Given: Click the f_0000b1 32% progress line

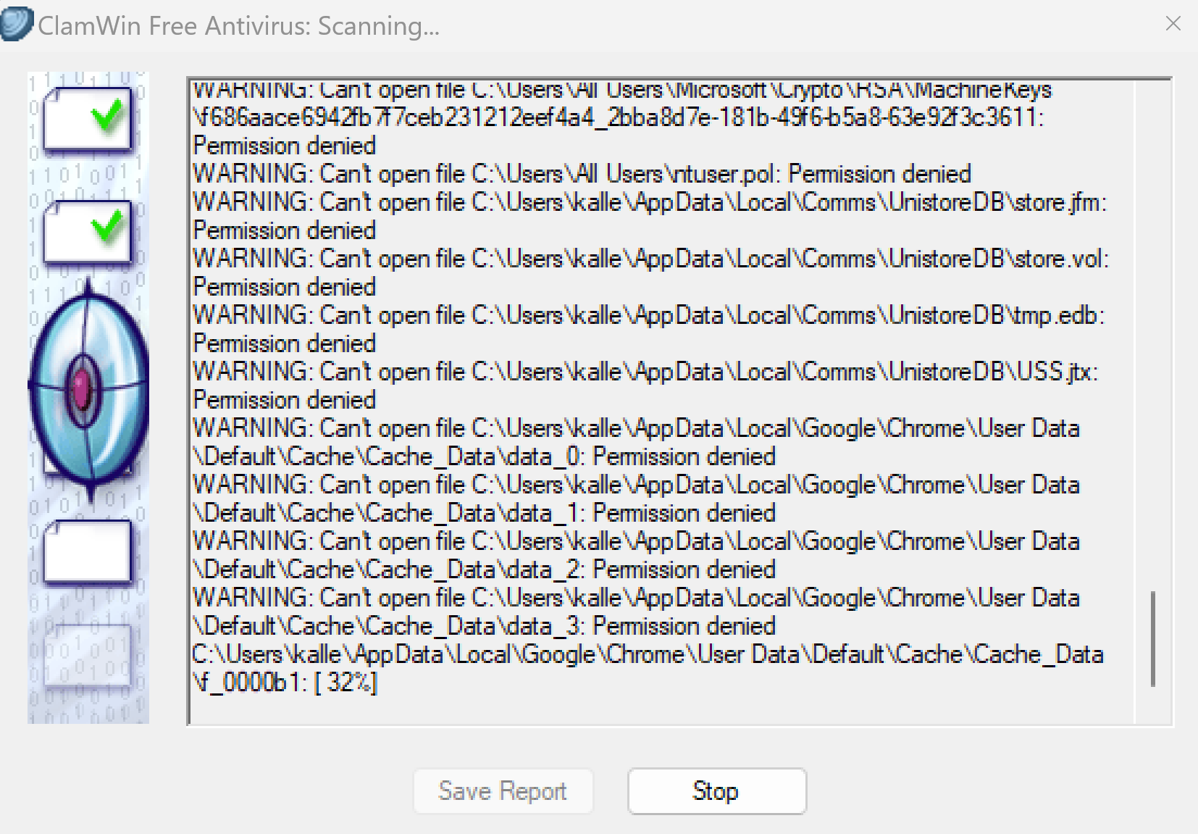Looking at the screenshot, I should (648, 668).
